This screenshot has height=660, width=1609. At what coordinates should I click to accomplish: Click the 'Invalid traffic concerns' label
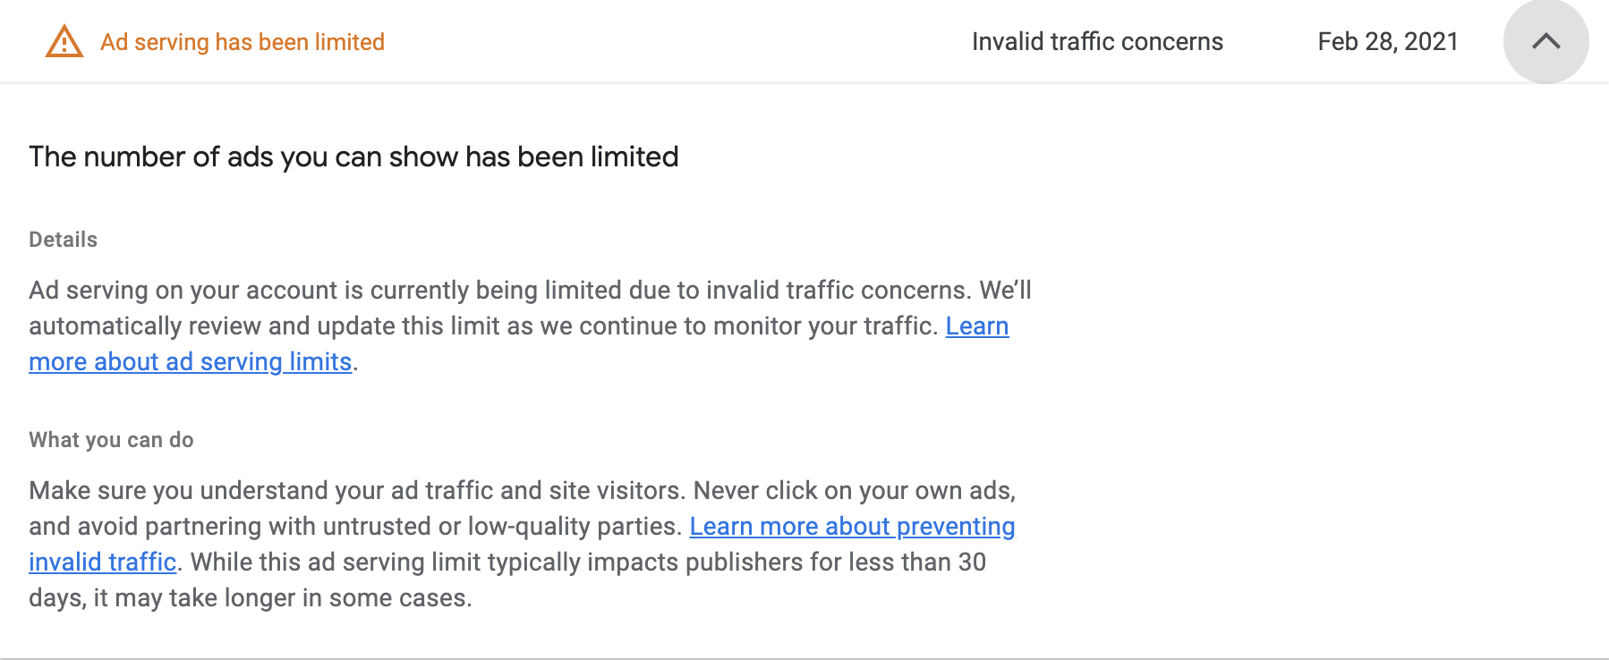pos(1097,42)
